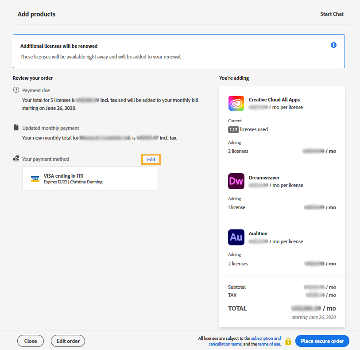Click the signature icon beside Your payment method
Image resolution: width=360 pixels, height=350 pixels.
click(x=15, y=158)
